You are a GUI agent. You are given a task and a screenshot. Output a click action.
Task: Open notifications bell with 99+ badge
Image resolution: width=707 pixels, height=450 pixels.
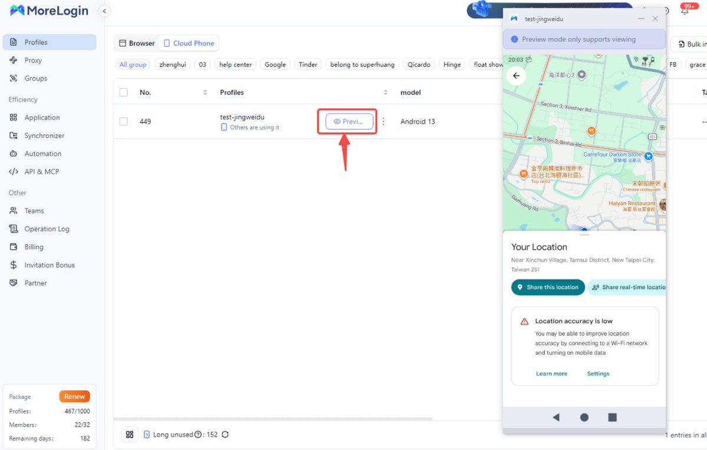[685, 11]
